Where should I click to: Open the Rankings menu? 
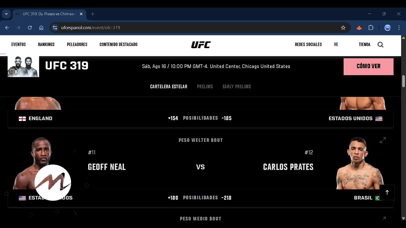[46, 45]
